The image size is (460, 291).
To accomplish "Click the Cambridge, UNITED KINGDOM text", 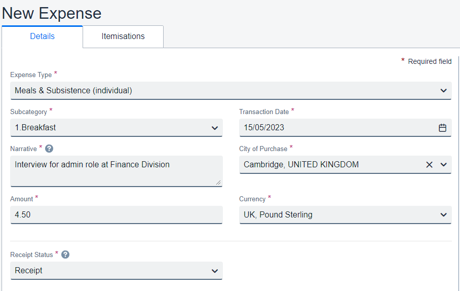I will tap(301, 165).
